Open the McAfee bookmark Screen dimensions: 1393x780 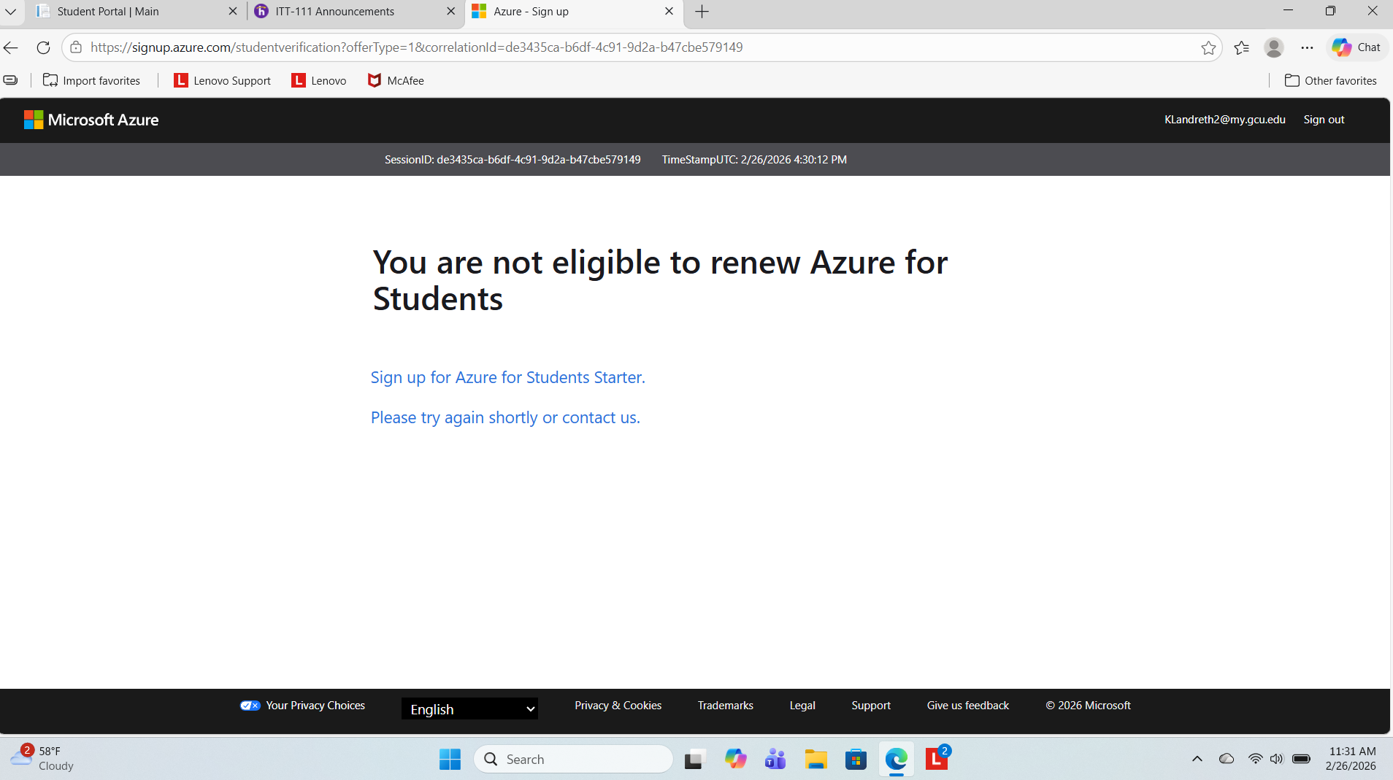point(396,81)
